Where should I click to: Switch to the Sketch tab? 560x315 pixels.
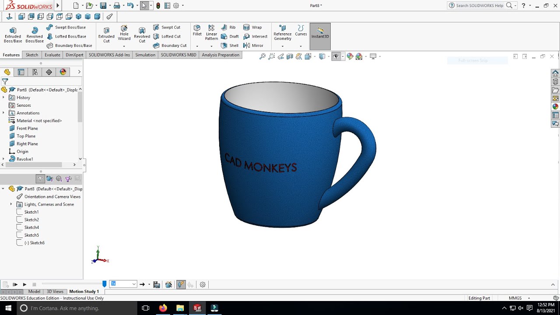coord(32,55)
